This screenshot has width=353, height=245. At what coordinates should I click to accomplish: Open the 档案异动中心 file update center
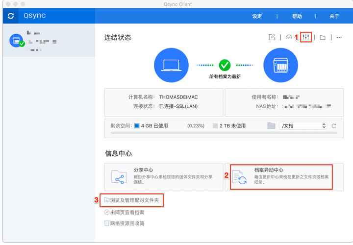284,177
